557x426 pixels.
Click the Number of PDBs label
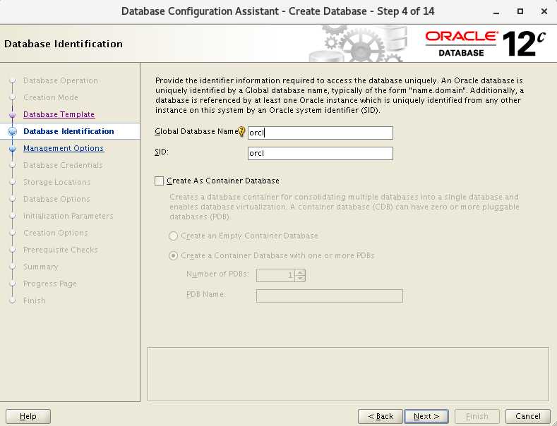[217, 274]
